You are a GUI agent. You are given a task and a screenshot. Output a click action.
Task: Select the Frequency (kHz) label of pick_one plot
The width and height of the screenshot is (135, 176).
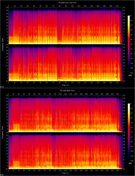tap(2, 44)
